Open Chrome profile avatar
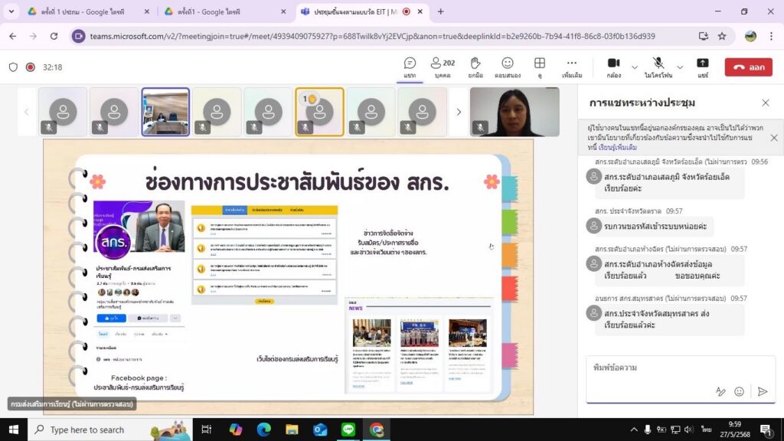 [750, 36]
